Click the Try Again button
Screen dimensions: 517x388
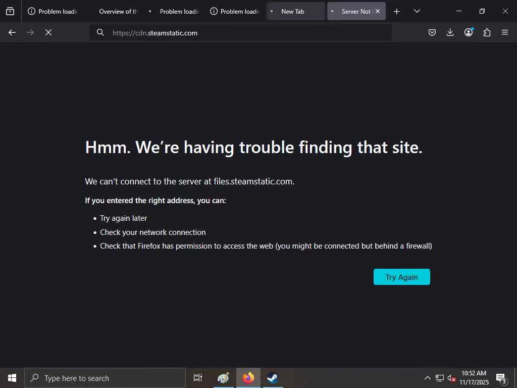click(x=401, y=277)
